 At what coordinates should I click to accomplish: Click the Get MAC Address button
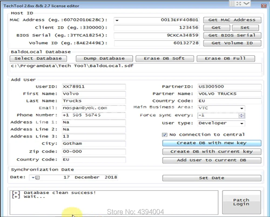232,20
